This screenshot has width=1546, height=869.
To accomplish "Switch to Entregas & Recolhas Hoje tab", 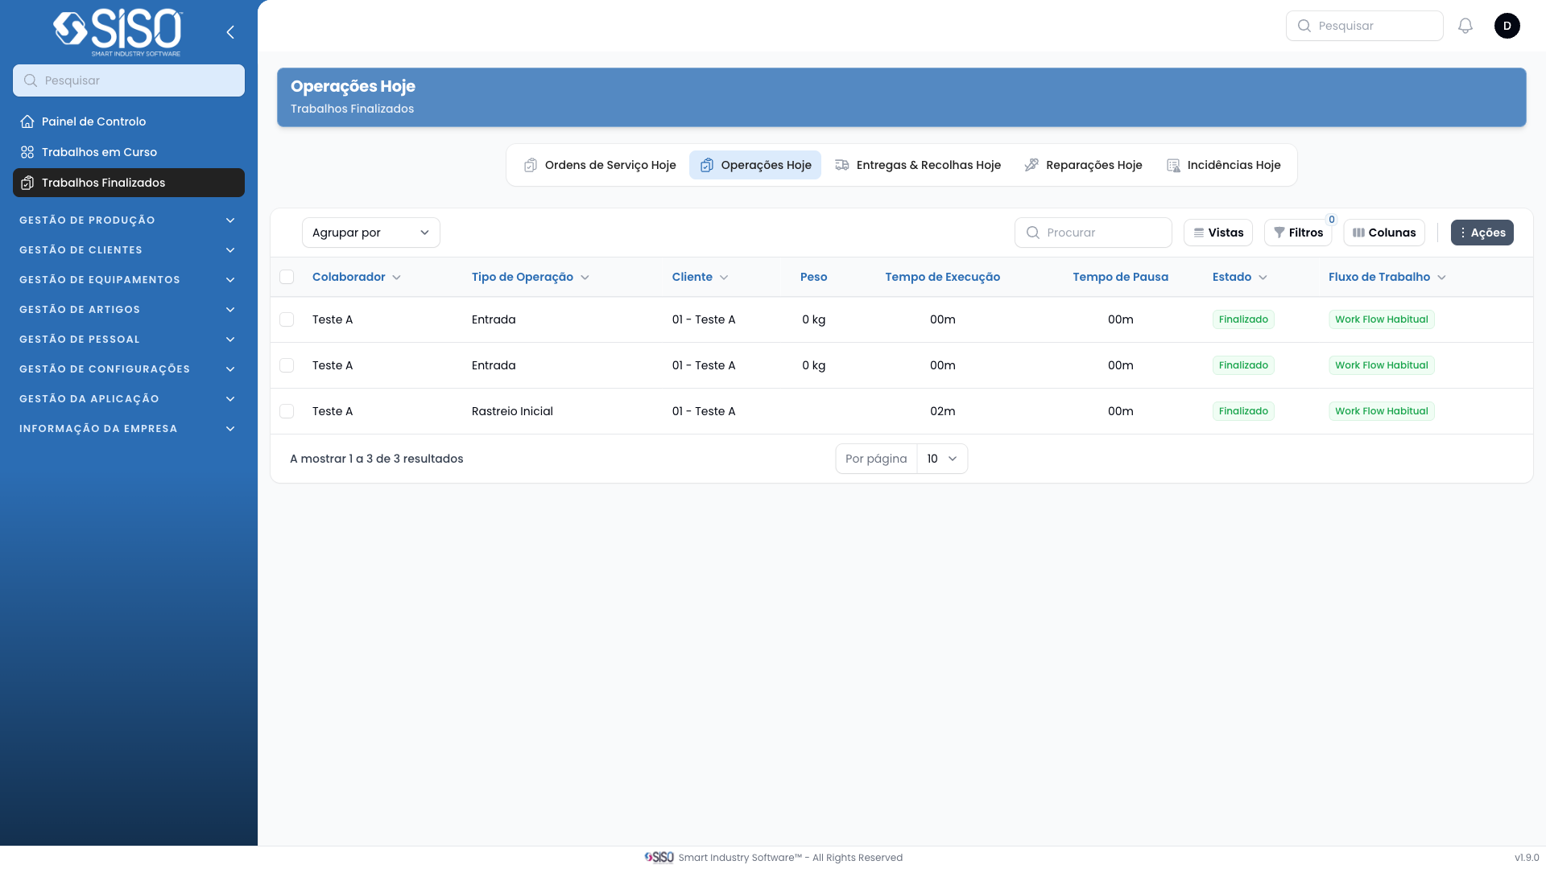I will tap(917, 165).
